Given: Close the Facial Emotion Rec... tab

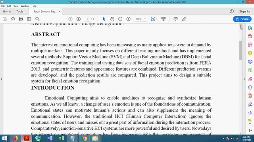Looking at the screenshot, I should 60,11.
